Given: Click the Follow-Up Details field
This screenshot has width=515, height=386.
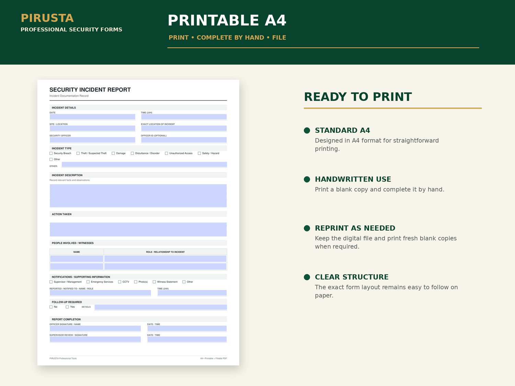Looking at the screenshot, I should 161,307.
